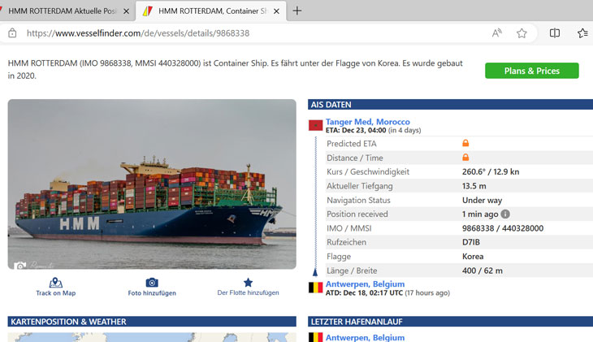
Task: Open the split screen browser icon
Action: (555, 33)
